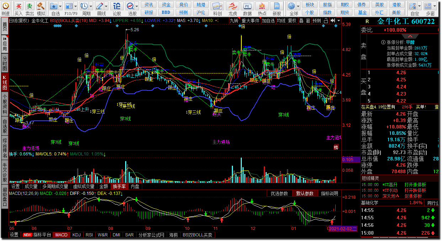Click the 板块 sector button
442x241 pixels.
tap(310, 5)
